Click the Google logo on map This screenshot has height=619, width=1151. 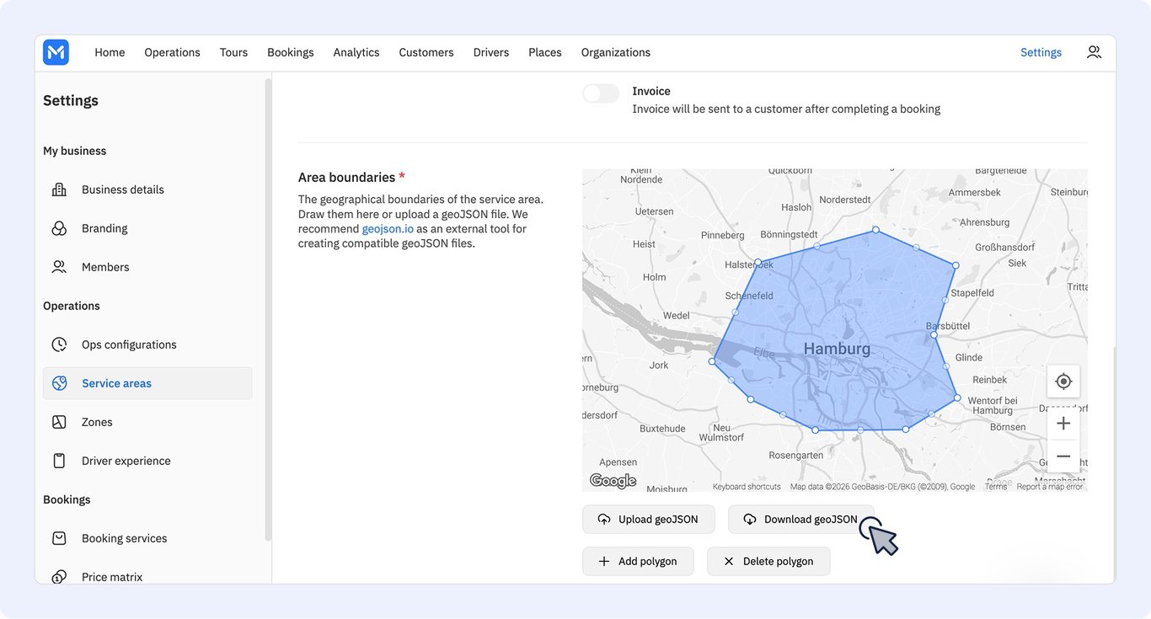coord(613,481)
